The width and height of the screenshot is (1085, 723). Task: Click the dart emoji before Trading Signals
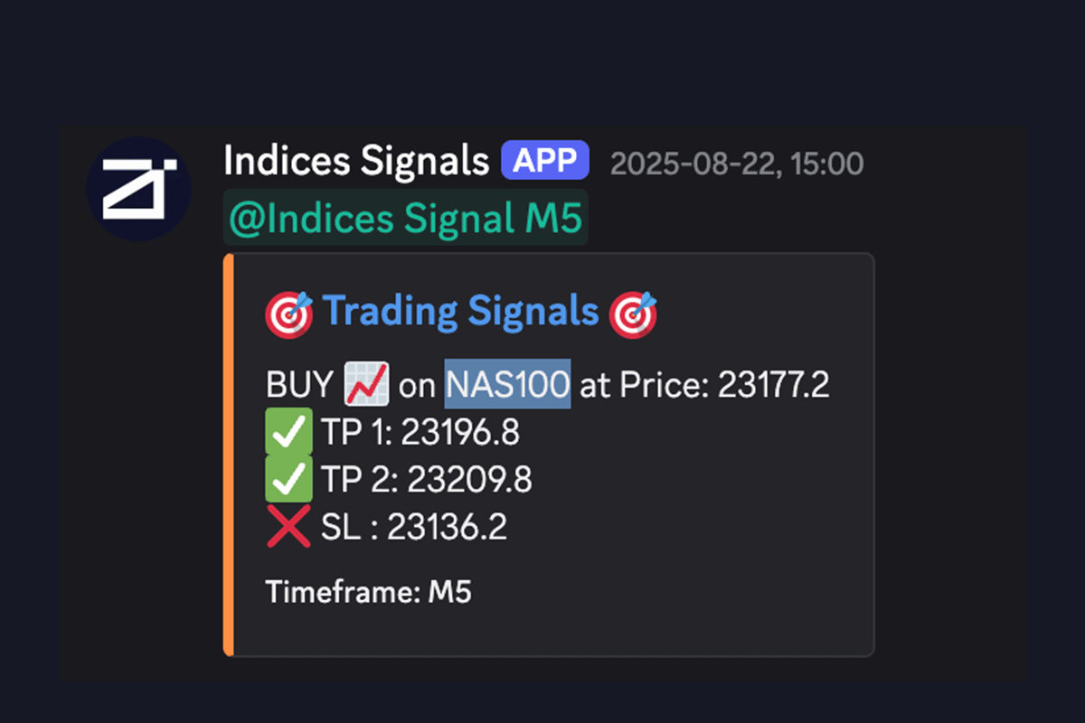pos(288,314)
